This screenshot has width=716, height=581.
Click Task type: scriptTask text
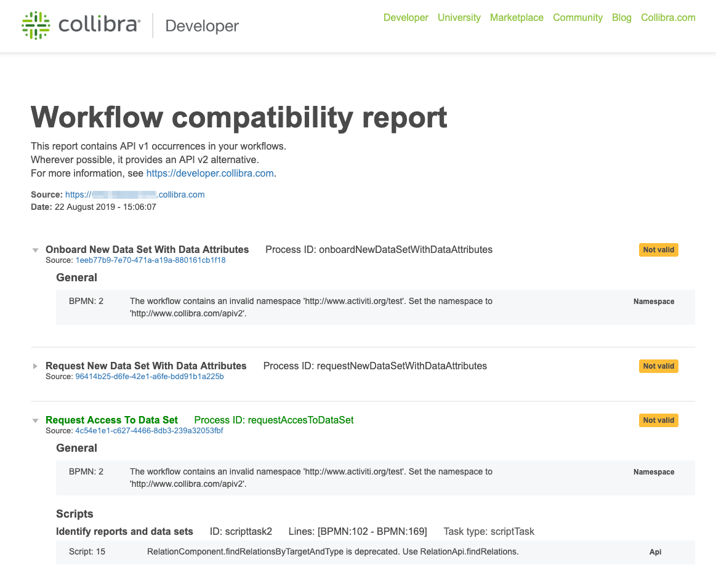[x=489, y=532]
